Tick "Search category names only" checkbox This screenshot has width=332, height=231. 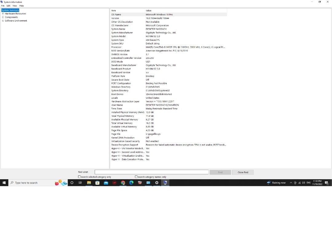136,177
